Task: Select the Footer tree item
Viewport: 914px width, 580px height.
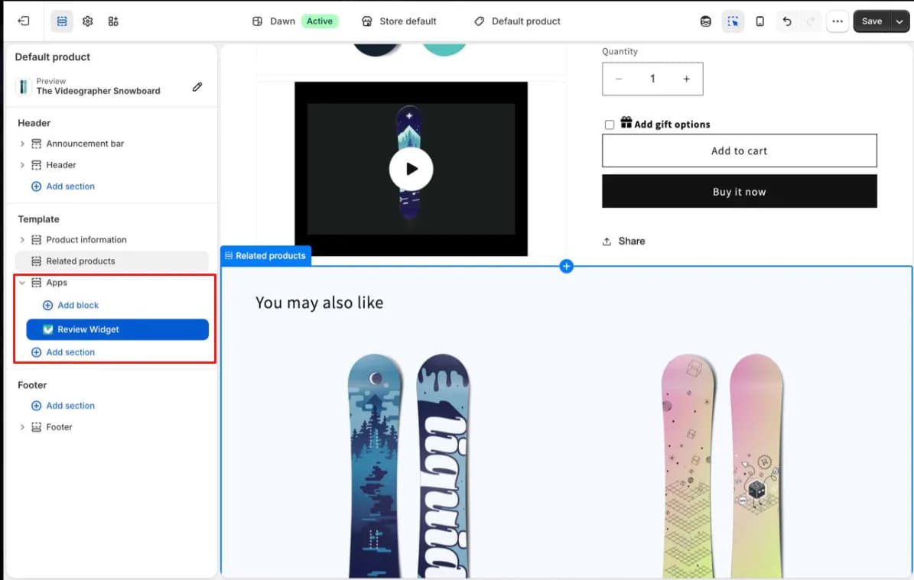Action: [x=59, y=427]
